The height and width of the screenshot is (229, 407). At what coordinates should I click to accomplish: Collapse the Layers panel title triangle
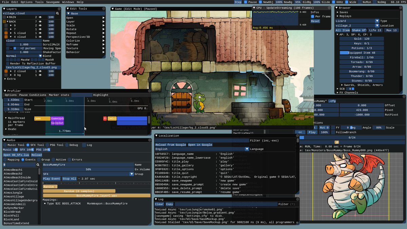point(4,8)
